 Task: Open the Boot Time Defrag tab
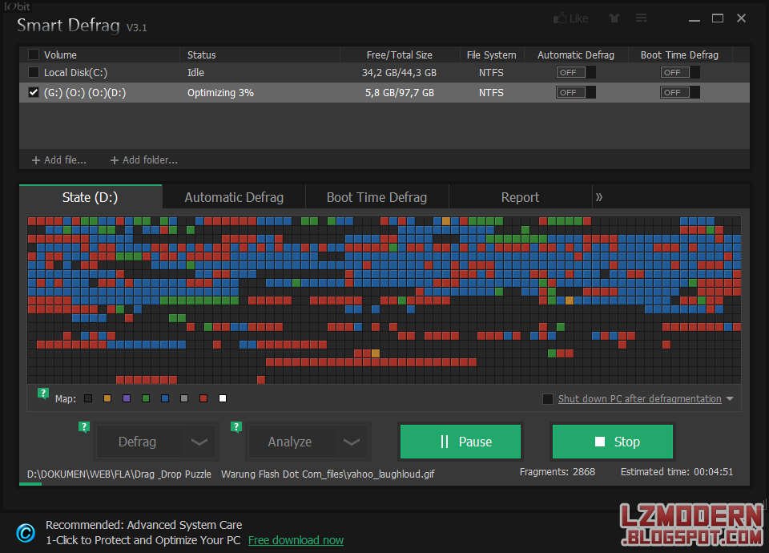click(376, 197)
